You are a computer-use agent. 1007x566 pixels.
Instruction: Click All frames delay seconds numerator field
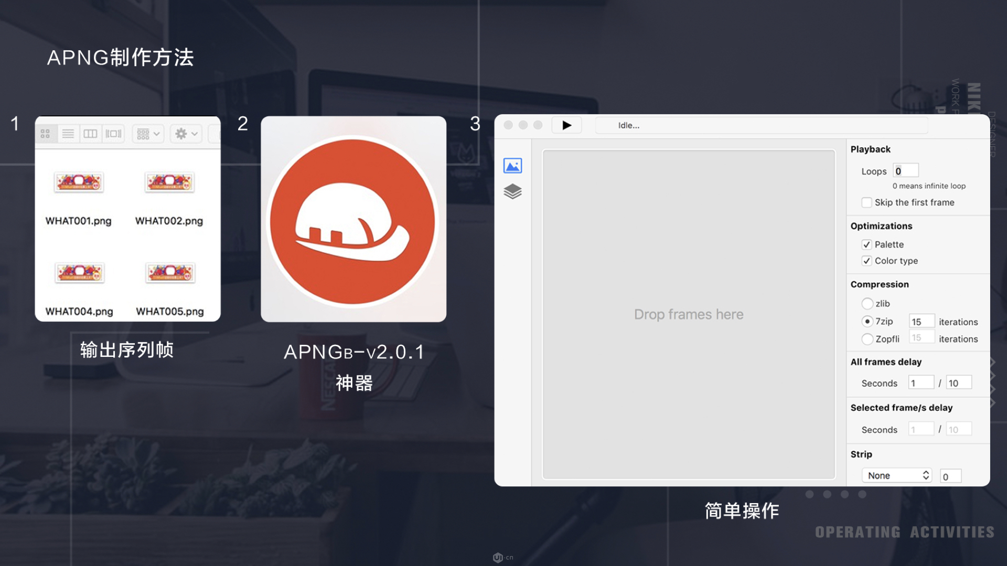point(921,383)
